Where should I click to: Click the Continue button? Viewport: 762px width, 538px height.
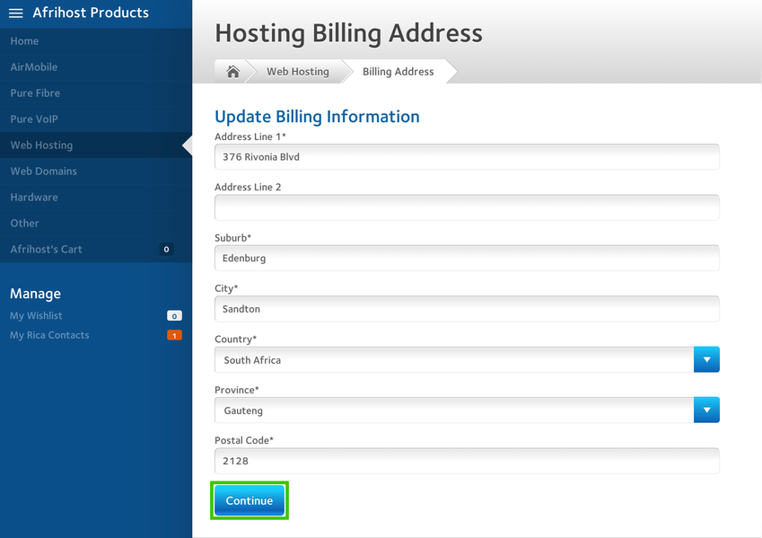click(250, 501)
